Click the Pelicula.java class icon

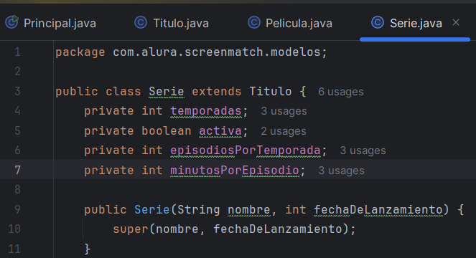click(x=254, y=22)
